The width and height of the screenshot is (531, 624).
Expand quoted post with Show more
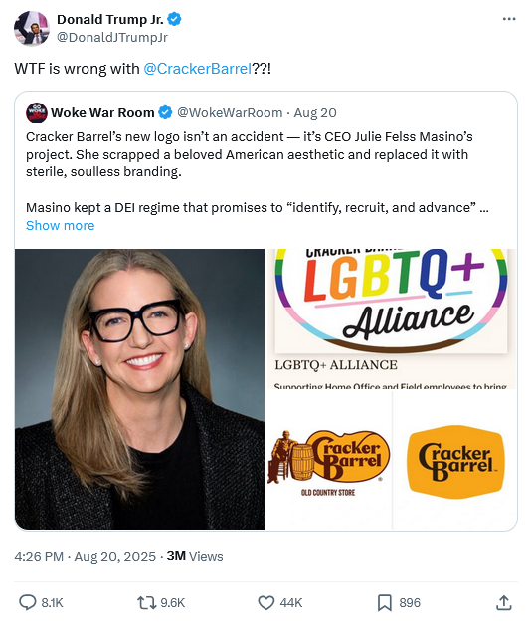coord(60,225)
